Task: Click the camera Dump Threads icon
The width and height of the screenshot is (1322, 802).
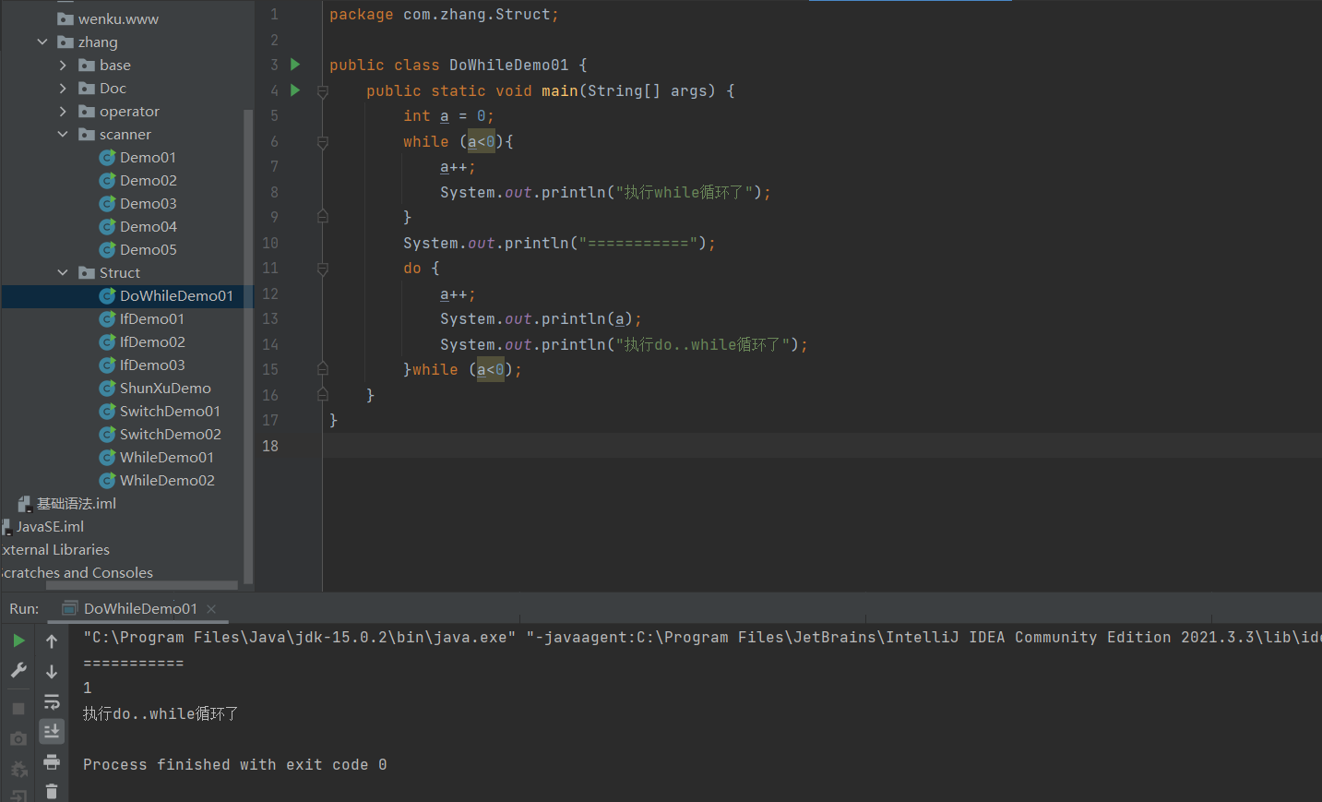Action: [18, 739]
